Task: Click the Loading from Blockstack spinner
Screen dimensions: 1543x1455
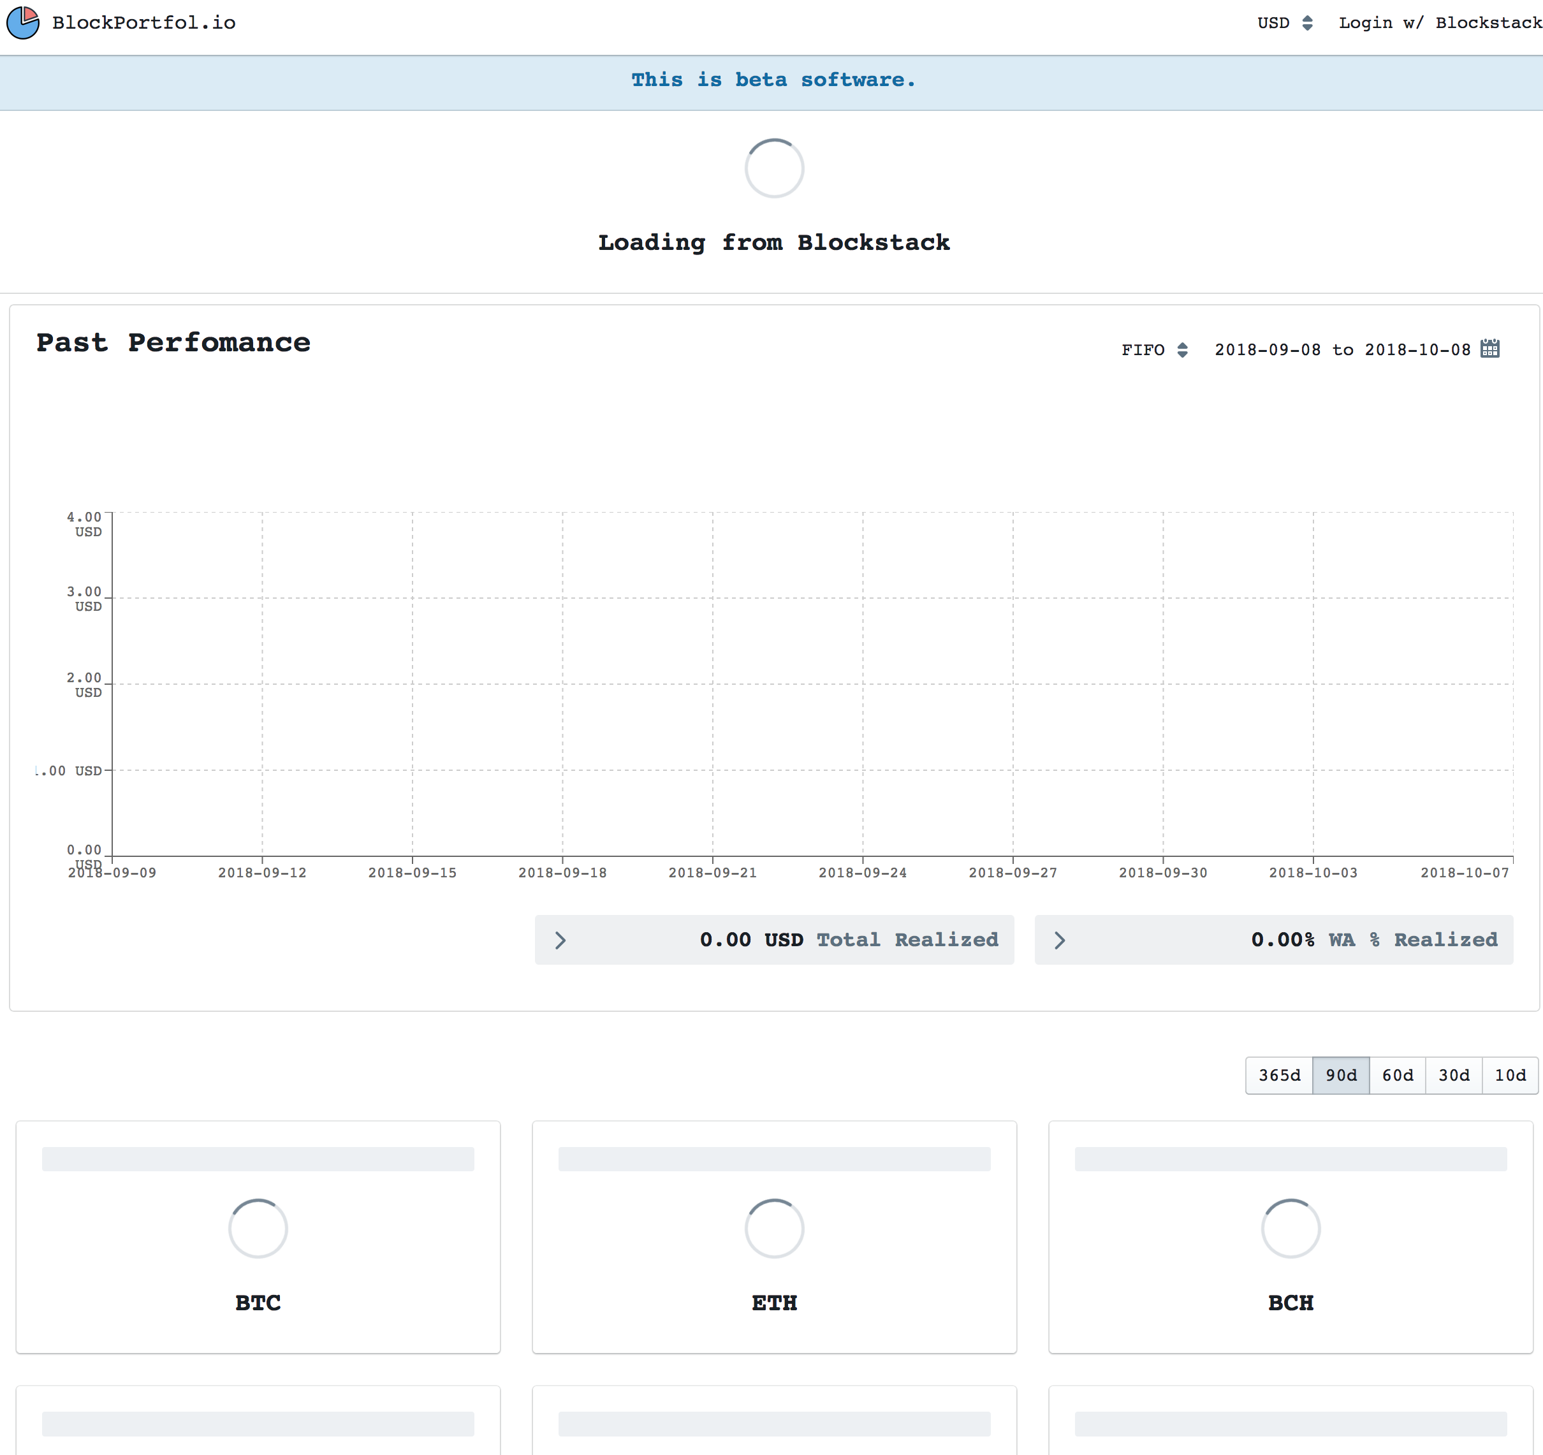Action: (x=774, y=168)
